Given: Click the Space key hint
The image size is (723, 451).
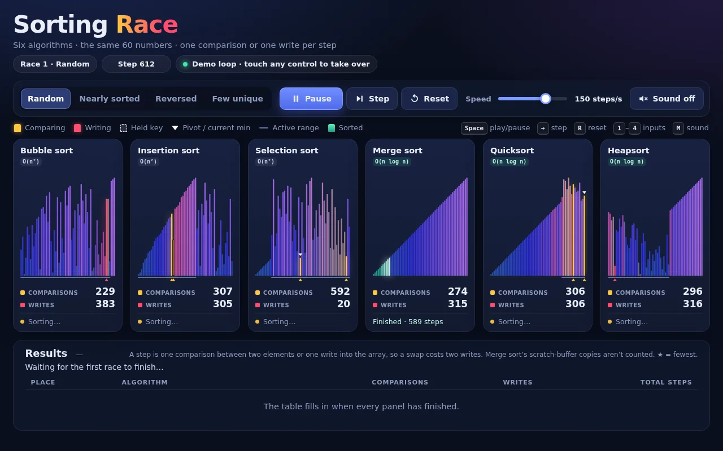Looking at the screenshot, I should [474, 128].
